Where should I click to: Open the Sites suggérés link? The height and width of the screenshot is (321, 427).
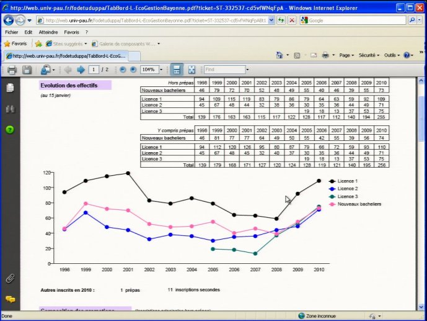66,43
